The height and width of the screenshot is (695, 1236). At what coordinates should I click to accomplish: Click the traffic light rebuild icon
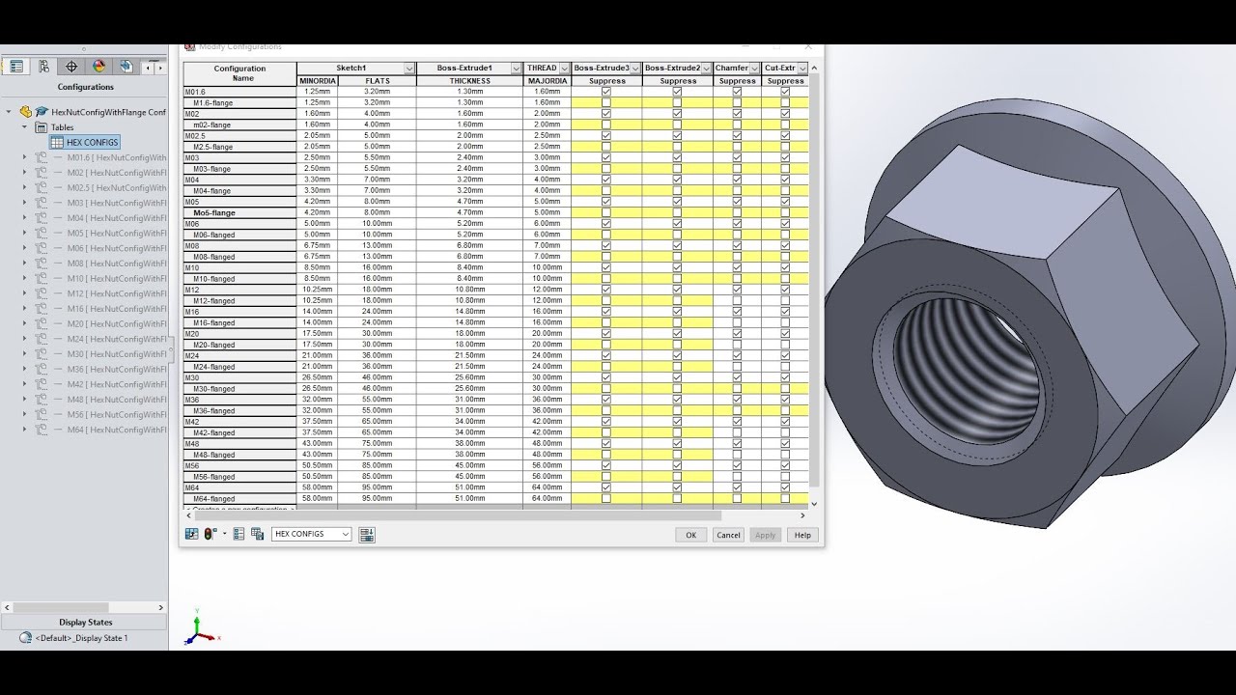tap(210, 534)
